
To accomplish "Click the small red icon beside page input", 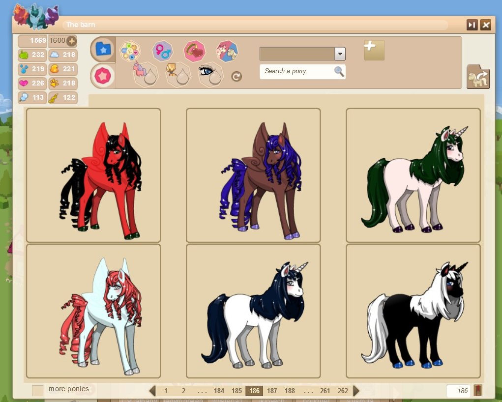I will pos(478,391).
